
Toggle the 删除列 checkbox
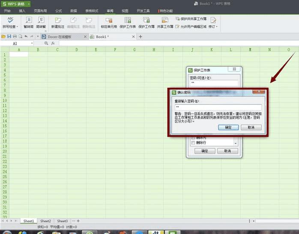(193, 138)
